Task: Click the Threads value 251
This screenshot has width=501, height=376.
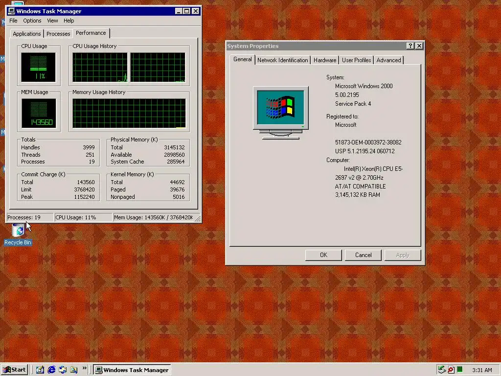Action: pos(90,155)
